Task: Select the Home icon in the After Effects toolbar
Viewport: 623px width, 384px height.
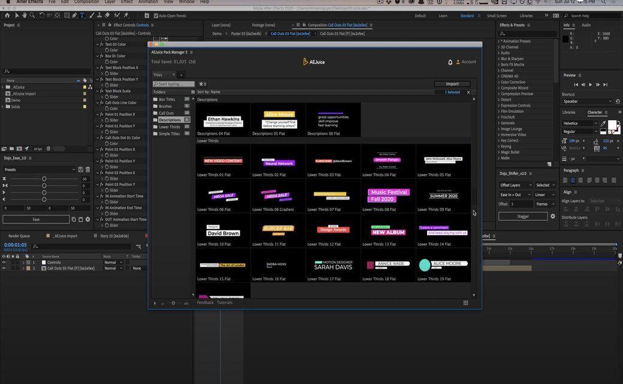Action: coord(7,16)
